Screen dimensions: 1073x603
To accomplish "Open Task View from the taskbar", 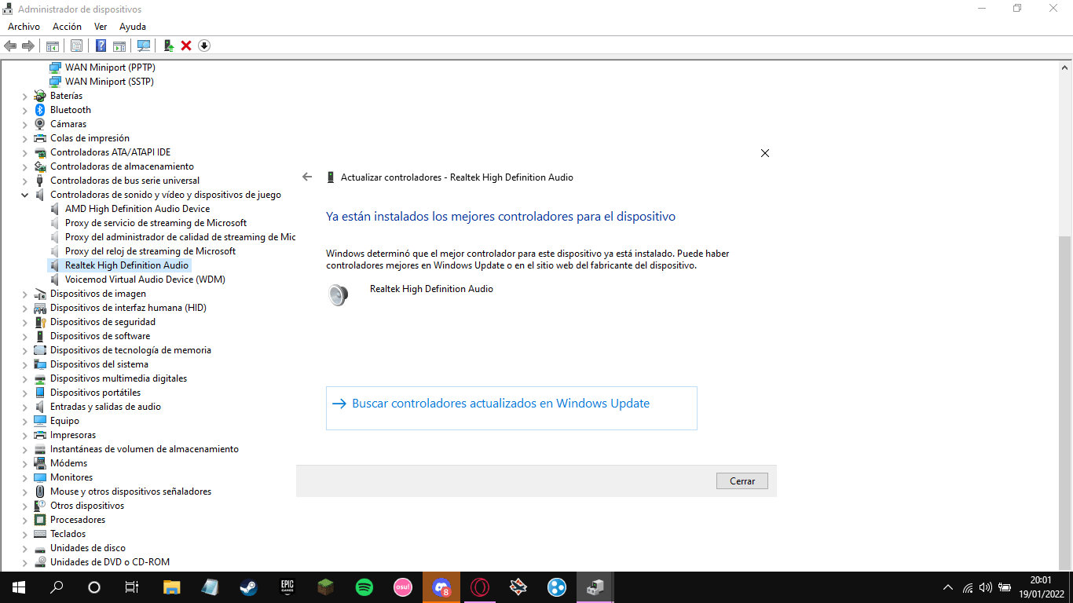I will [132, 587].
